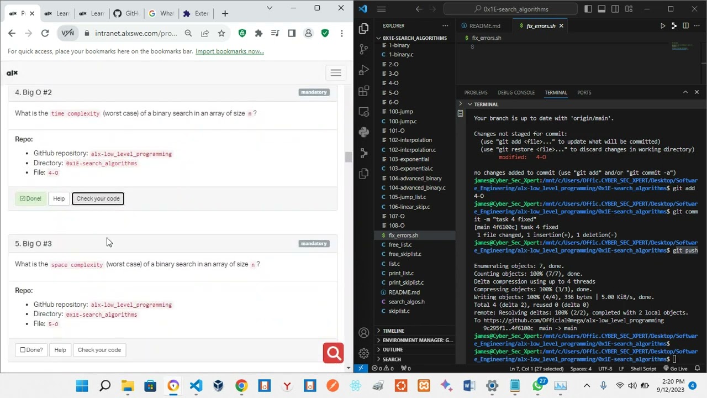Bookmark this page with the star icon
This screenshot has width=707, height=398.
point(221,33)
